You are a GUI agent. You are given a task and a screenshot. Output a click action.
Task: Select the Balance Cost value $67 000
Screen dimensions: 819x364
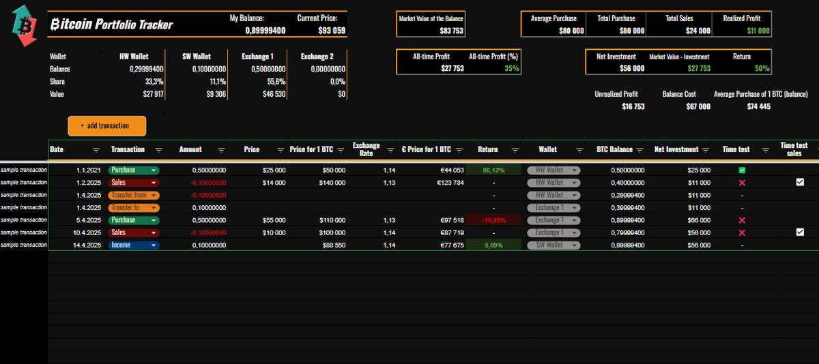(698, 106)
